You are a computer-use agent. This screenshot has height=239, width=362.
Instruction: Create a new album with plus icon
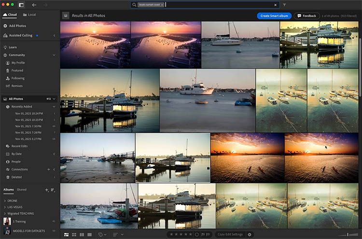point(47,190)
